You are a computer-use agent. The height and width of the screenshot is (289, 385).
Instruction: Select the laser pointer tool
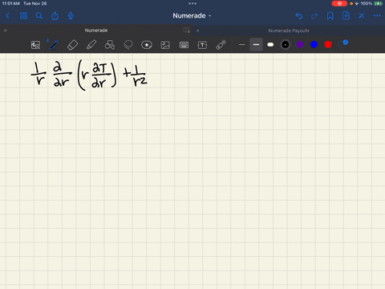221,45
